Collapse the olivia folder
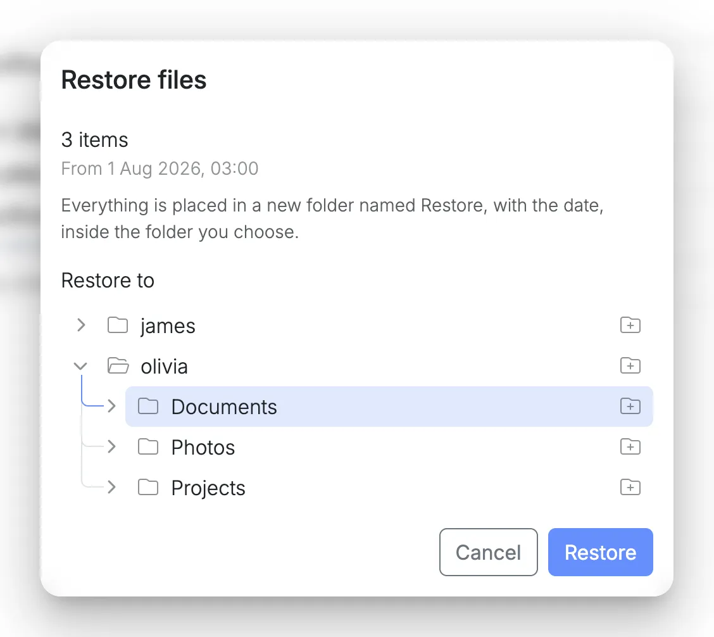 click(80, 366)
